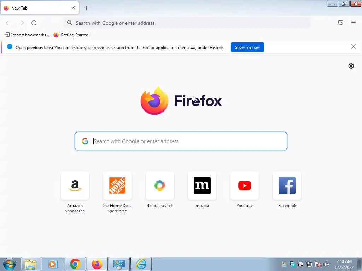Dismiss the previous tabs notification bar
362x271 pixels.
[354, 47]
